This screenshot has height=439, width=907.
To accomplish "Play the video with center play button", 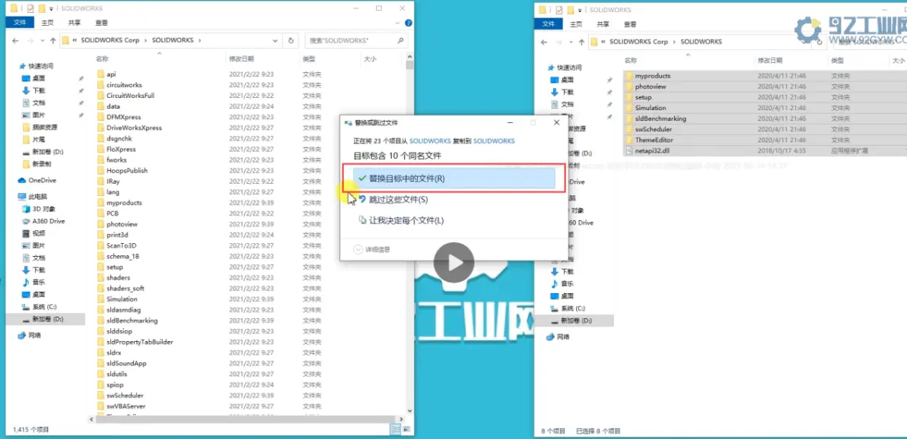I will coord(454,262).
